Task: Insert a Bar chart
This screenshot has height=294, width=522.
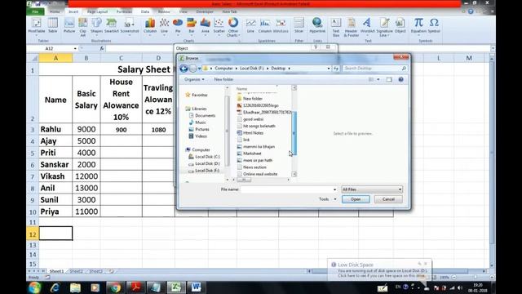Action: pyautogui.click(x=192, y=26)
